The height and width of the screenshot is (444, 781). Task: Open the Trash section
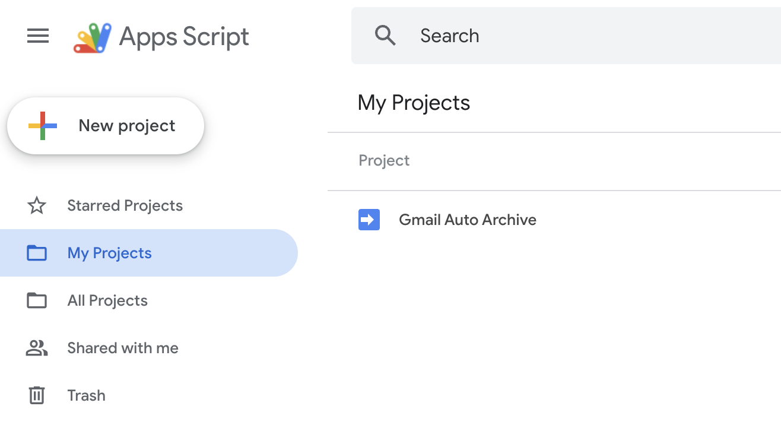[x=86, y=395]
